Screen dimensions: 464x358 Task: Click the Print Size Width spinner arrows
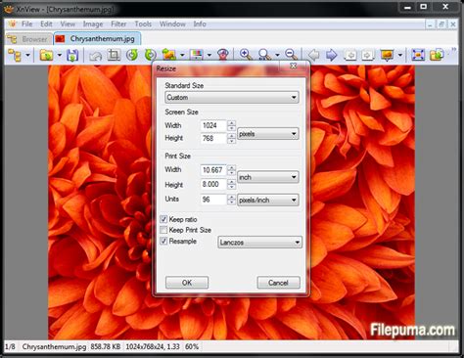(231, 170)
